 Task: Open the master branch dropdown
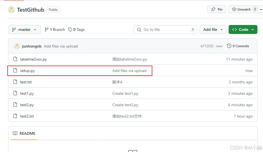[25, 29]
